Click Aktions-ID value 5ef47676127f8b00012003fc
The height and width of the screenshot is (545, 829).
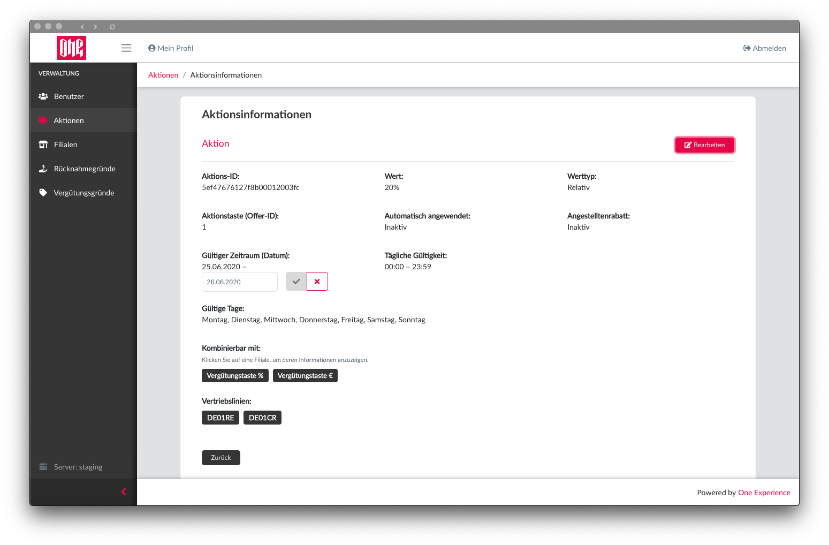pos(250,187)
